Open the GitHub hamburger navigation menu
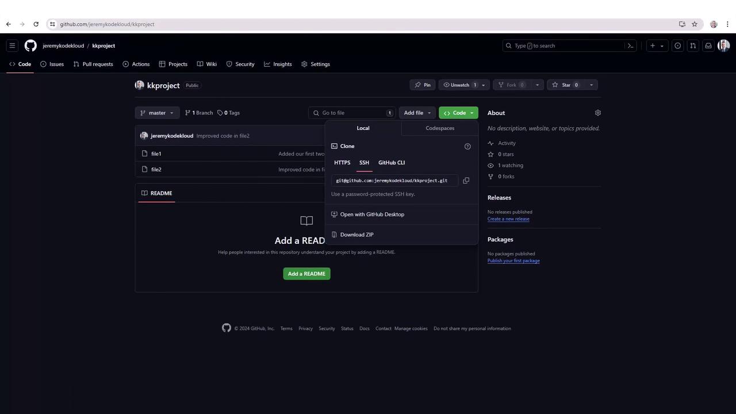This screenshot has height=414, width=736. (12, 46)
